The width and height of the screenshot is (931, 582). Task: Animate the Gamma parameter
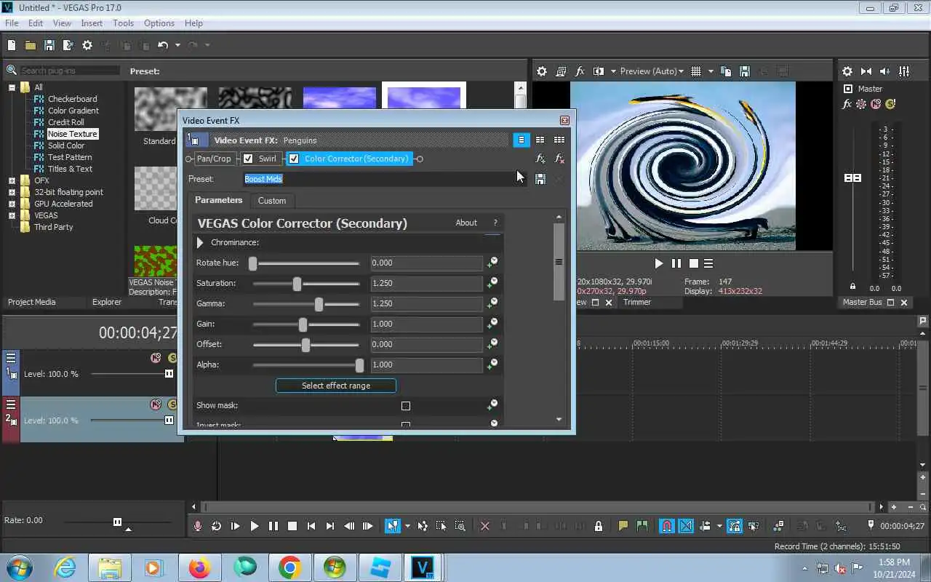492,303
